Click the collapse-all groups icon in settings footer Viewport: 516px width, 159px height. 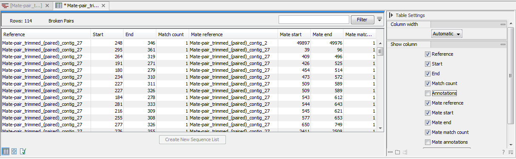[391, 152]
